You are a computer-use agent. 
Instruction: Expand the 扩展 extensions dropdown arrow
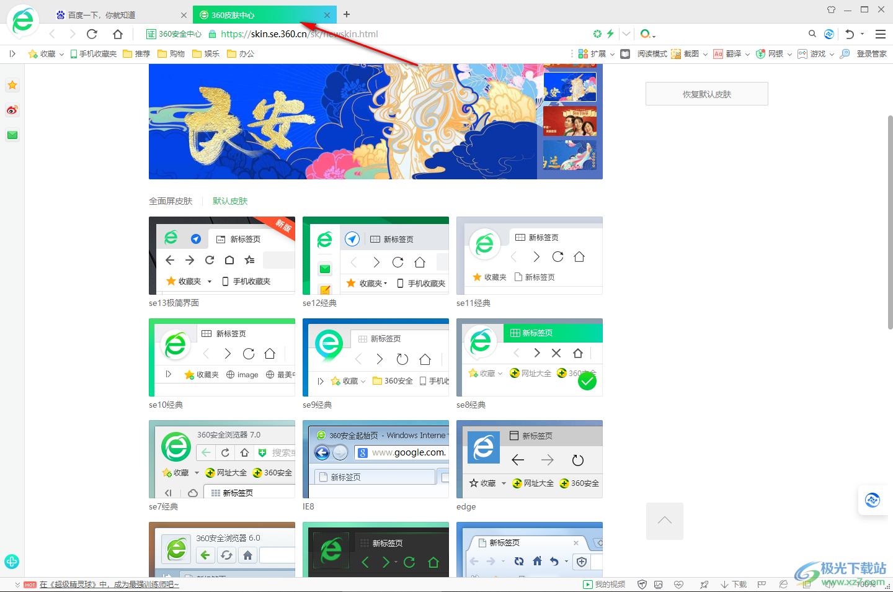[x=613, y=55]
